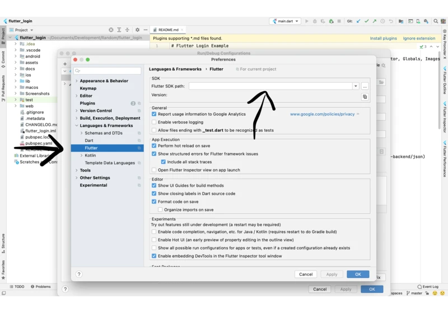Toggle Include all stack traces checkbox
The height and width of the screenshot is (313, 448).
(x=163, y=162)
